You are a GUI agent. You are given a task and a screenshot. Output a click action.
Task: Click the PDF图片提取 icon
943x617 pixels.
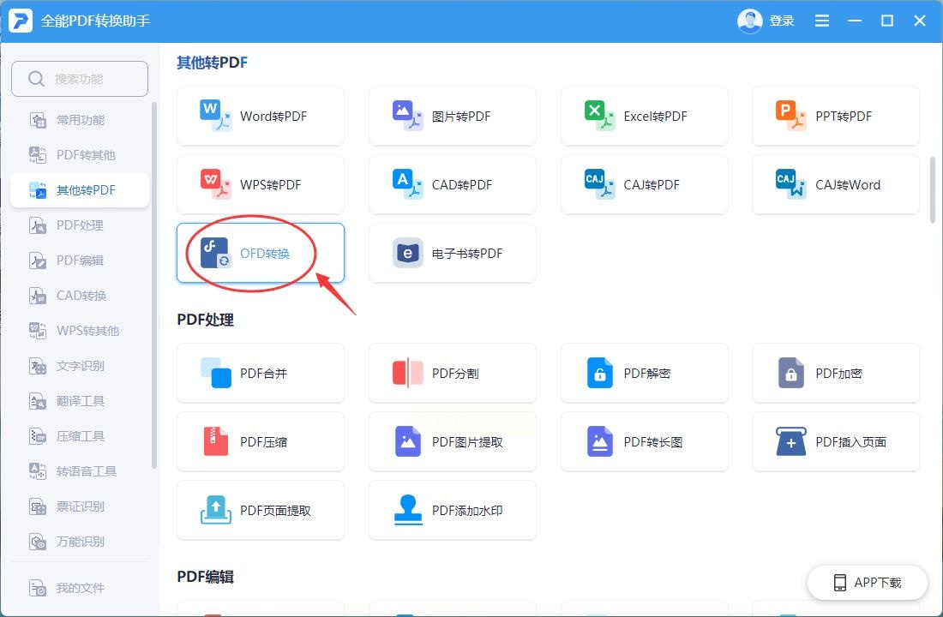(407, 441)
